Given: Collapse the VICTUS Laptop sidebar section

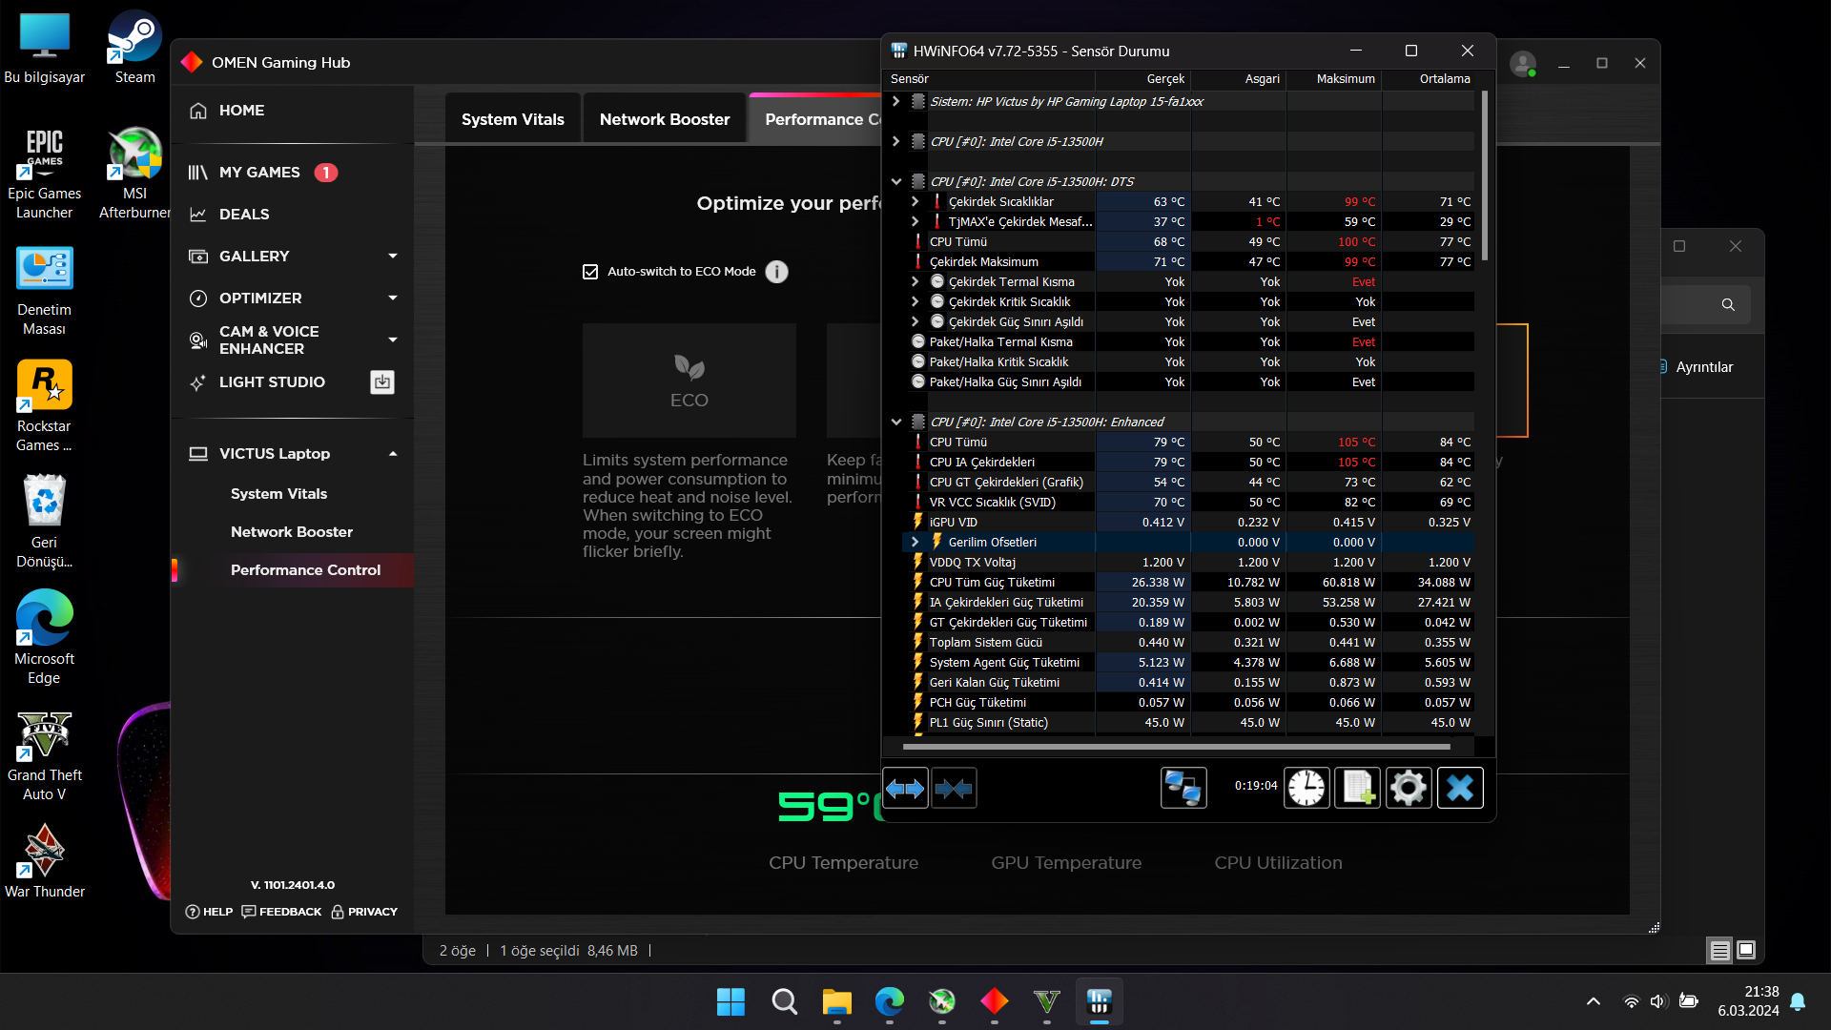Looking at the screenshot, I should tap(392, 454).
